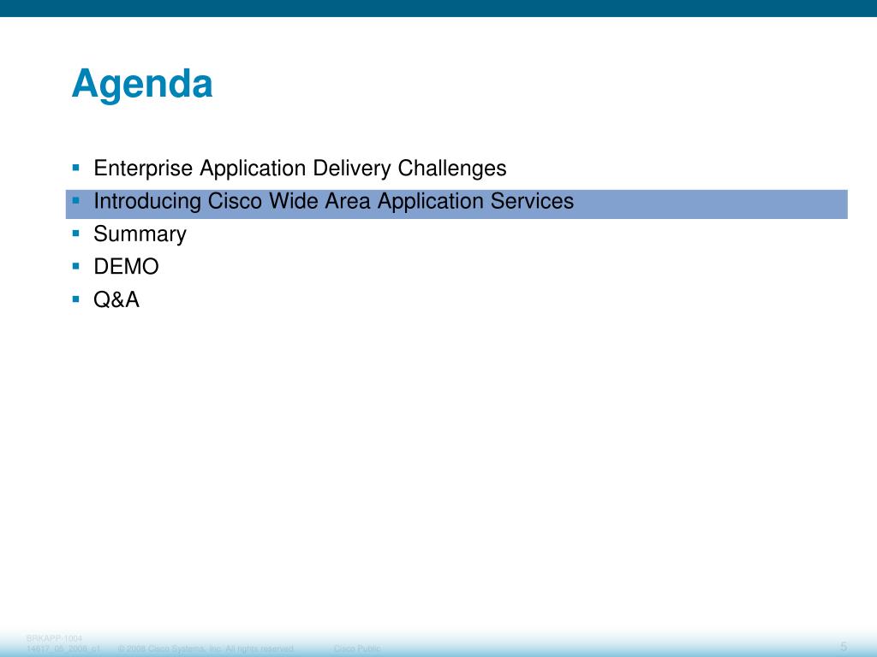Click the '© 2008 Cisco Systems, Inc.' copyright footer
877x657 pixels.
206,648
